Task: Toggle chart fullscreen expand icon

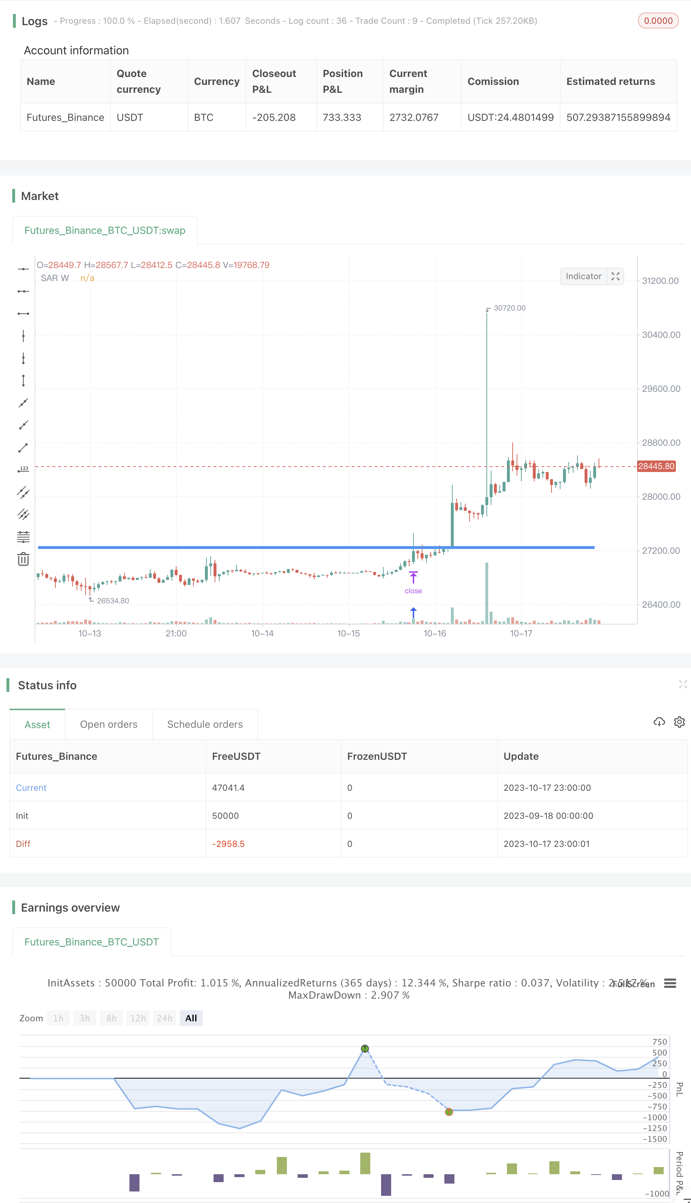Action: coord(615,276)
